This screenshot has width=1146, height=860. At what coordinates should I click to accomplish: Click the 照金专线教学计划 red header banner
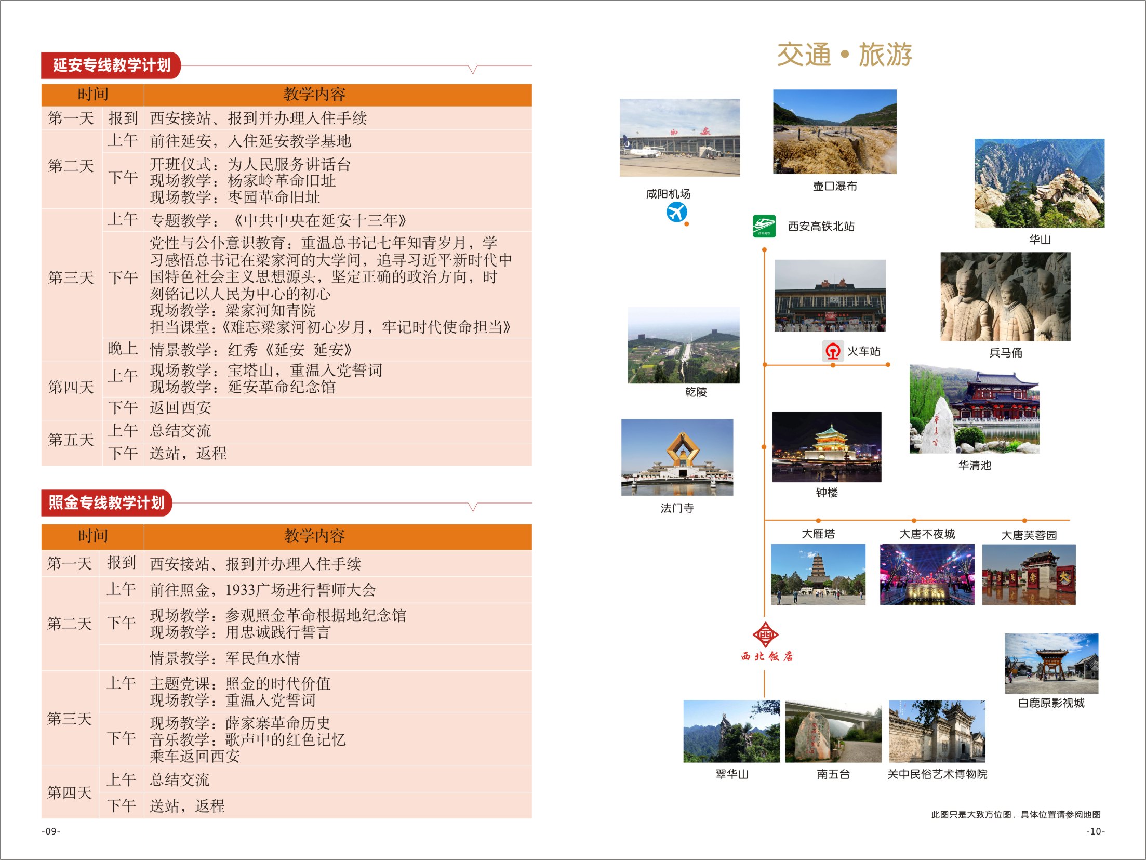click(x=106, y=502)
